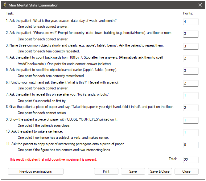
Task: Select points field for CLOSE YOUR EYES task
Action: click(x=191, y=120)
